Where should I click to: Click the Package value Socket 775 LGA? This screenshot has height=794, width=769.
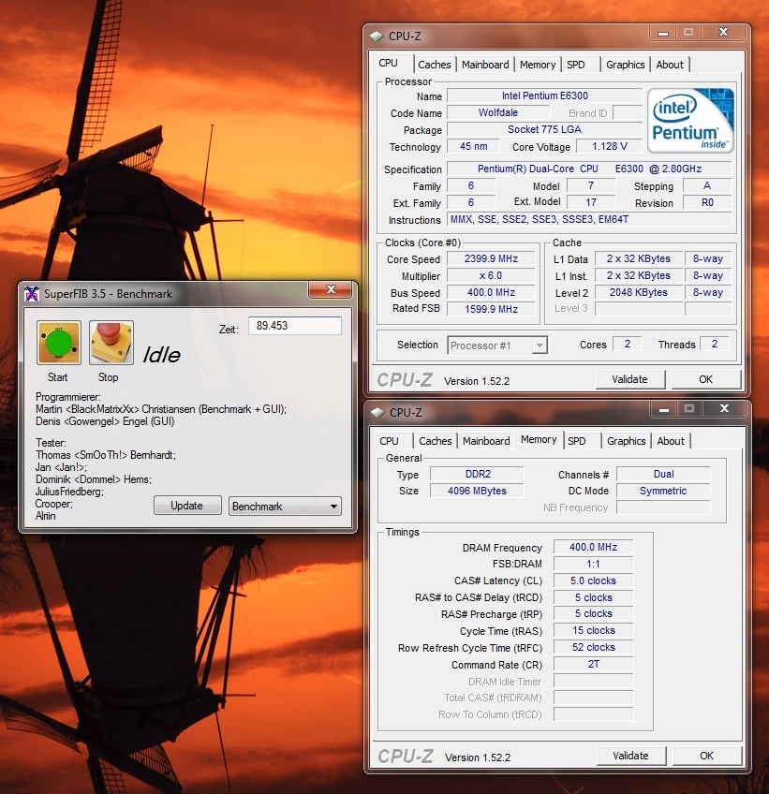pos(544,129)
